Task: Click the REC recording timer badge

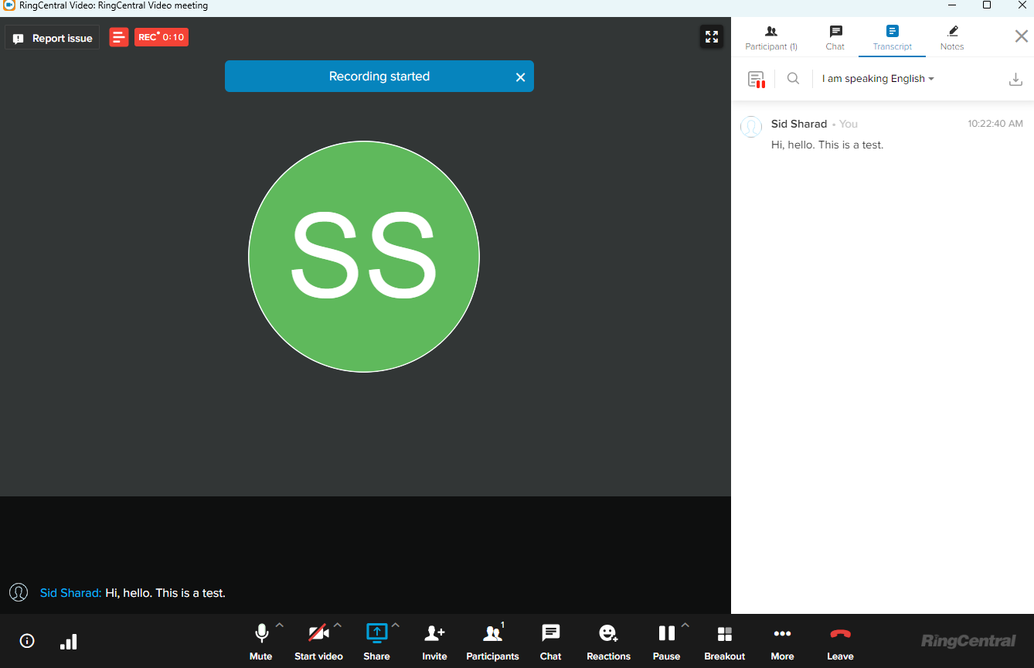Action: pyautogui.click(x=161, y=37)
